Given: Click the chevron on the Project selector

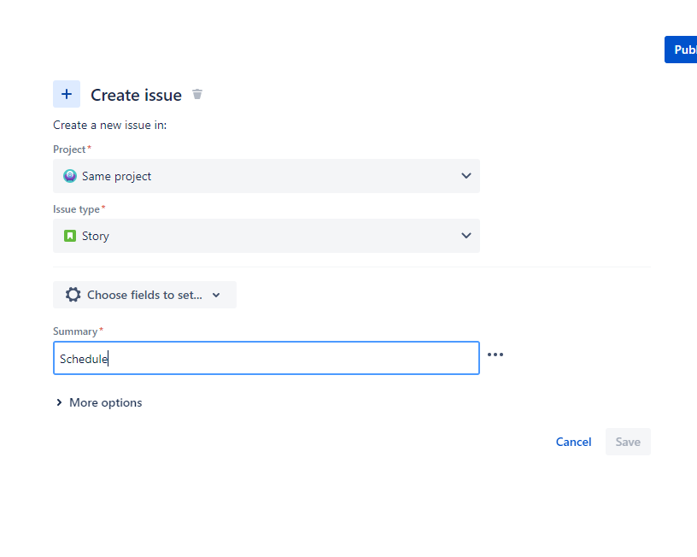Looking at the screenshot, I should pos(466,176).
